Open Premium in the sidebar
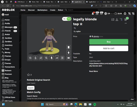The image size is (137, 107). coord(7,74)
